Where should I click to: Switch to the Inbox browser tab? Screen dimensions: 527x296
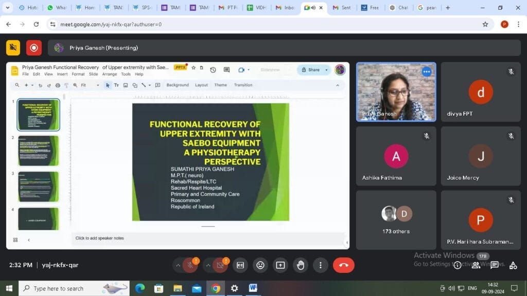pyautogui.click(x=286, y=8)
